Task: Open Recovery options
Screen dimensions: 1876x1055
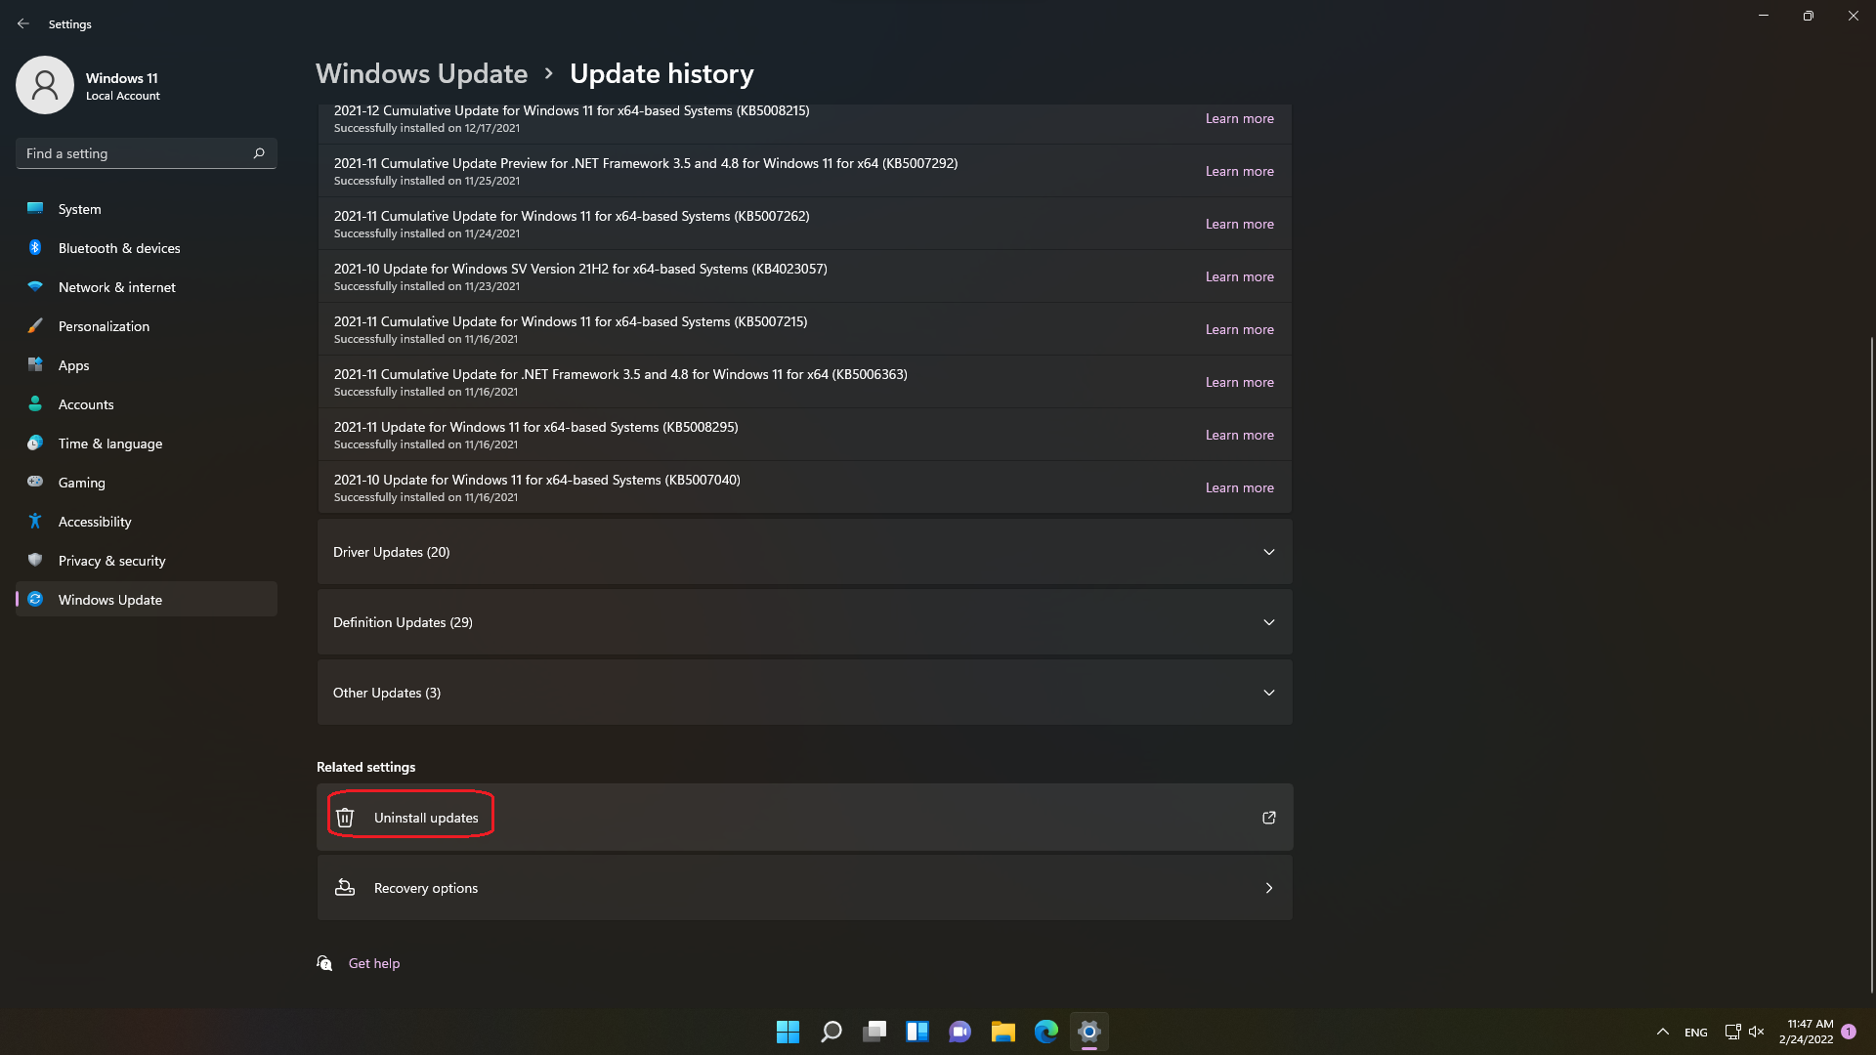Action: click(x=804, y=888)
